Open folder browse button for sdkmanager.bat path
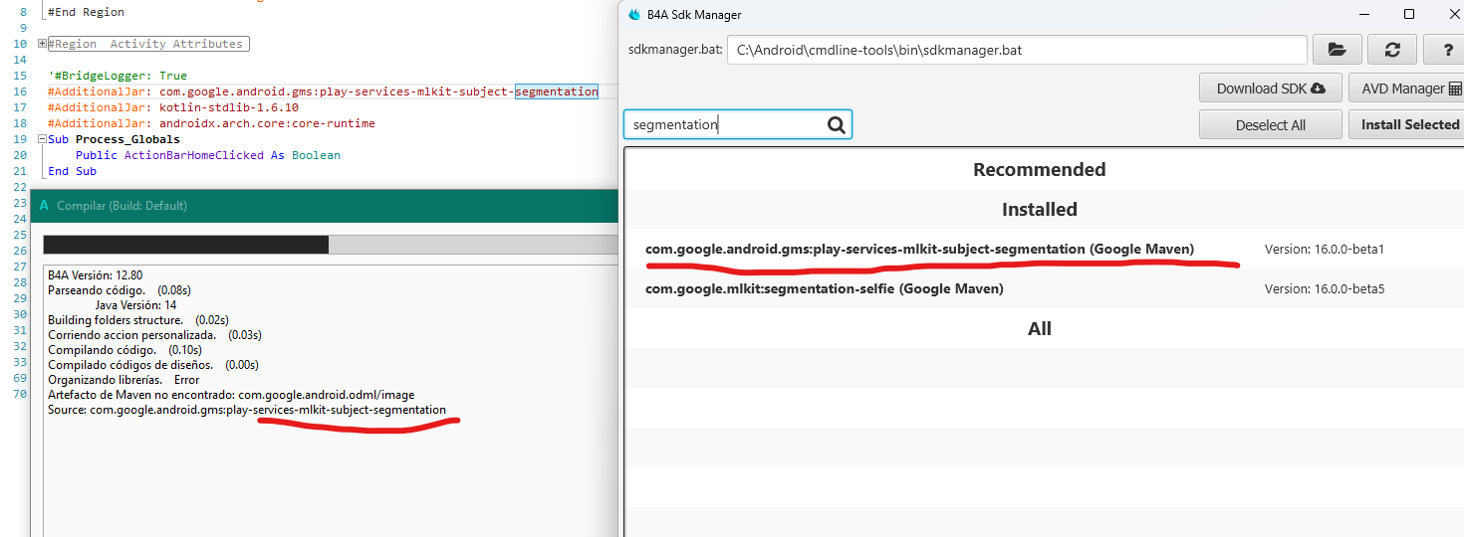1464x537 pixels. pos(1337,50)
